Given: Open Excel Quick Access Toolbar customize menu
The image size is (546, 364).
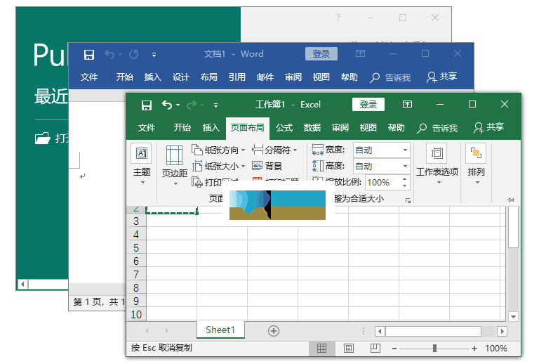Looking at the screenshot, I should (216, 105).
